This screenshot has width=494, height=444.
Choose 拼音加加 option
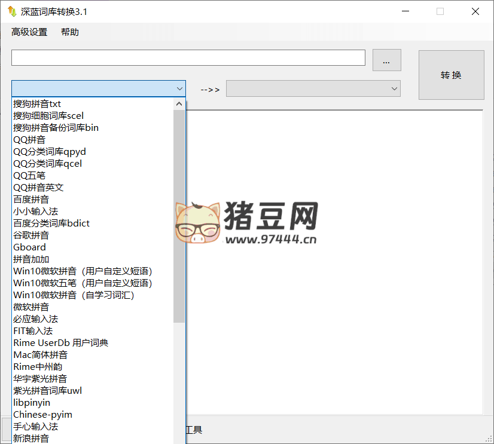tap(93, 259)
